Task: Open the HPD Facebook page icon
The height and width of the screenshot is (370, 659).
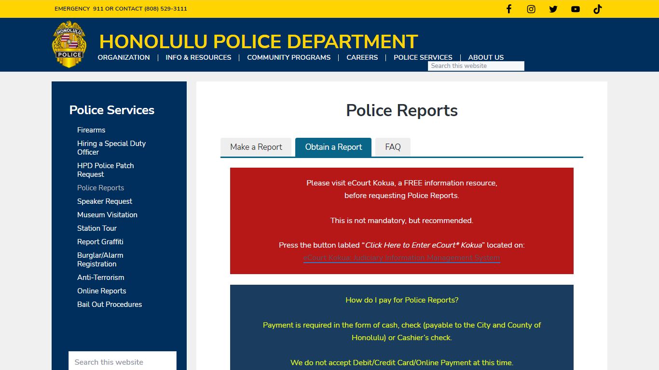Action: click(509, 9)
